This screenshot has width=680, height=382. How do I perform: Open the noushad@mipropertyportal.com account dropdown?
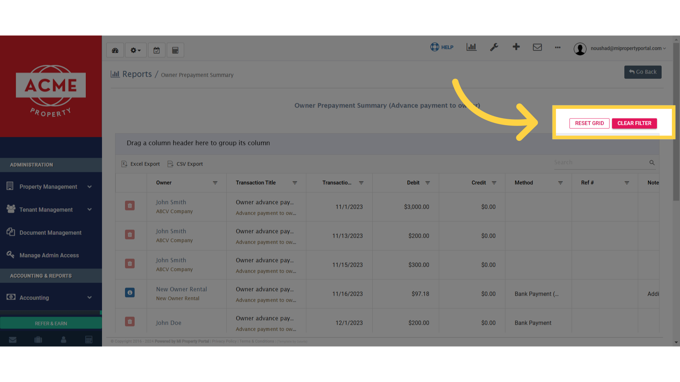click(627, 48)
